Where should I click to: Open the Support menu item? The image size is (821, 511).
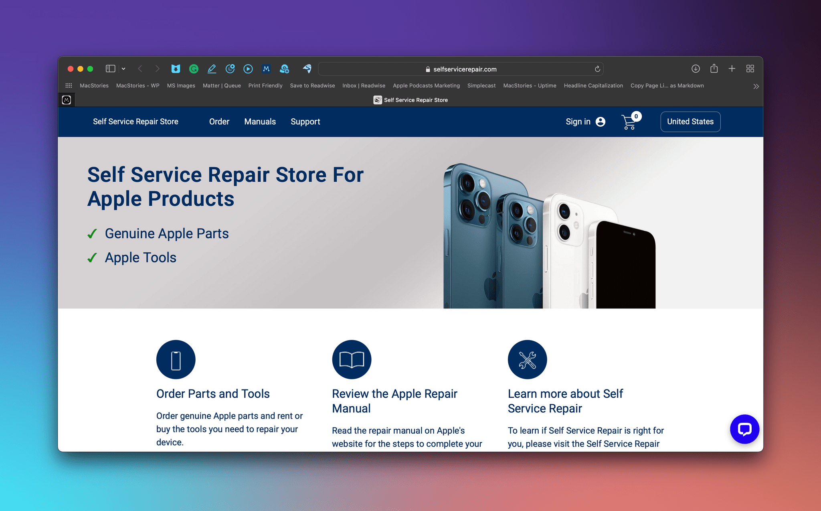pos(305,122)
